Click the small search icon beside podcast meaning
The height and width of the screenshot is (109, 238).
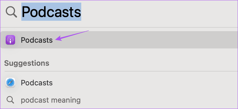tap(10, 100)
